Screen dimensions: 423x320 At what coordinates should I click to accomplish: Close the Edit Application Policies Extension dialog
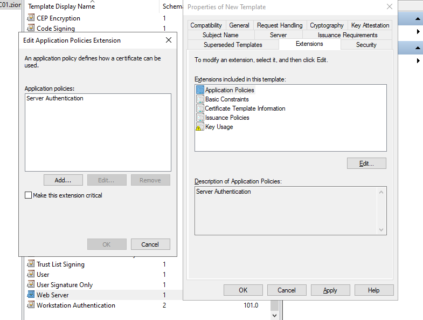169,40
